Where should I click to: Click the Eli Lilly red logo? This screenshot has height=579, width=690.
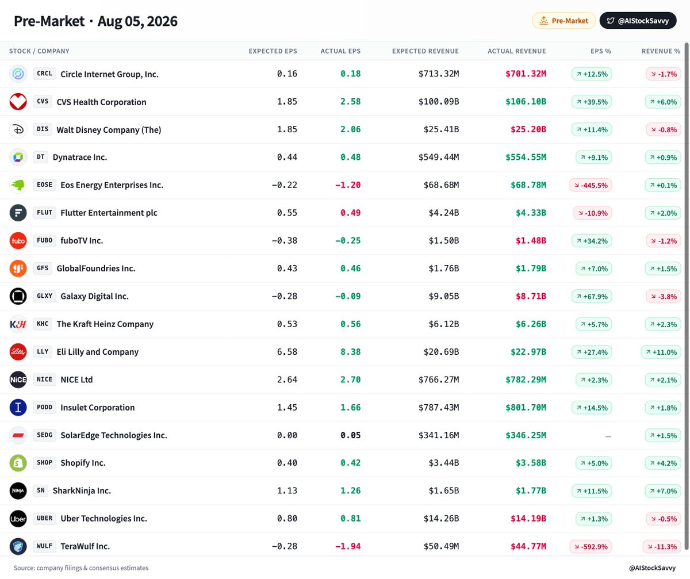18,352
